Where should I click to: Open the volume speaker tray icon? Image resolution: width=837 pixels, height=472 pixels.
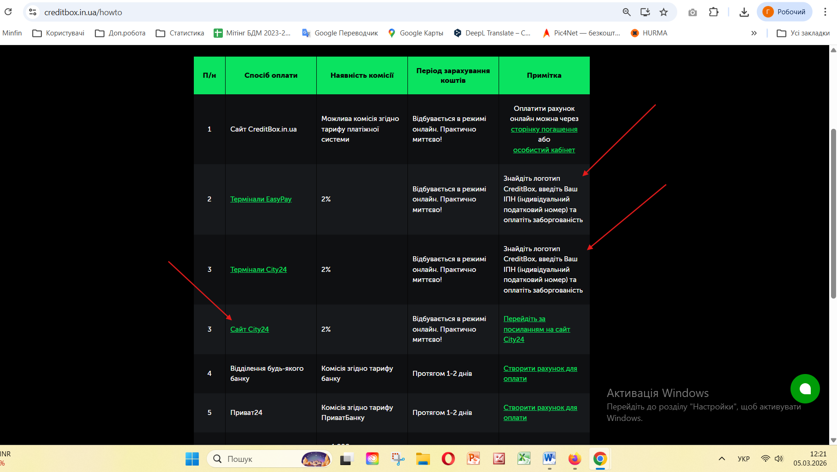pos(779,459)
